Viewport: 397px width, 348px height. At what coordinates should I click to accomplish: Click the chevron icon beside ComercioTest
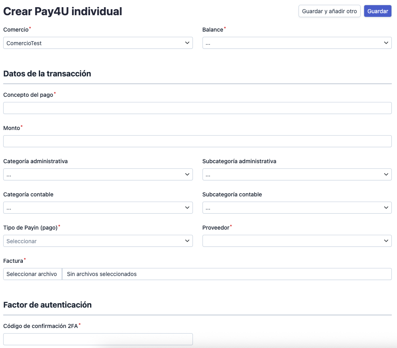(x=187, y=43)
